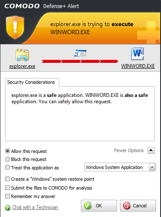
Task: Switch to the Security Considerations tab
Action: (x=32, y=82)
